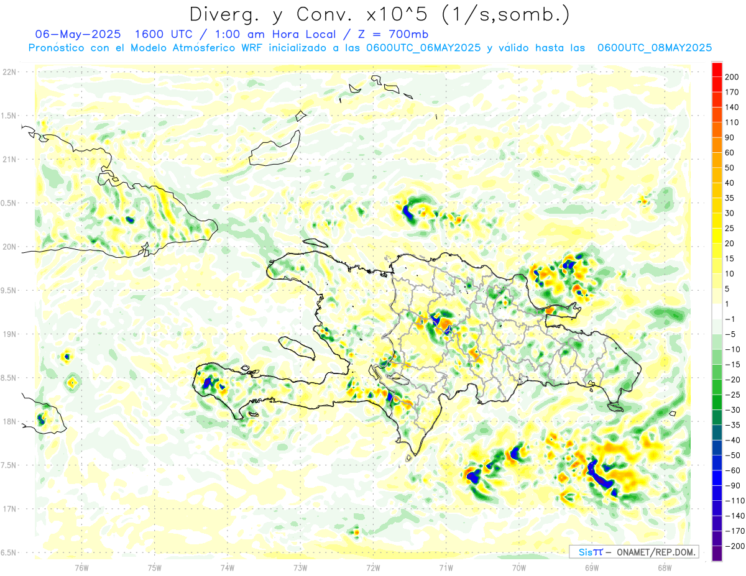Click the '18N' latitude label
746x576 pixels.
(x=9, y=421)
